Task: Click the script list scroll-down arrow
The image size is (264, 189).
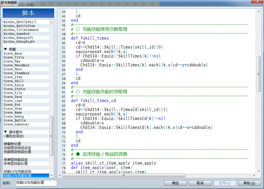Action: coord(52,175)
